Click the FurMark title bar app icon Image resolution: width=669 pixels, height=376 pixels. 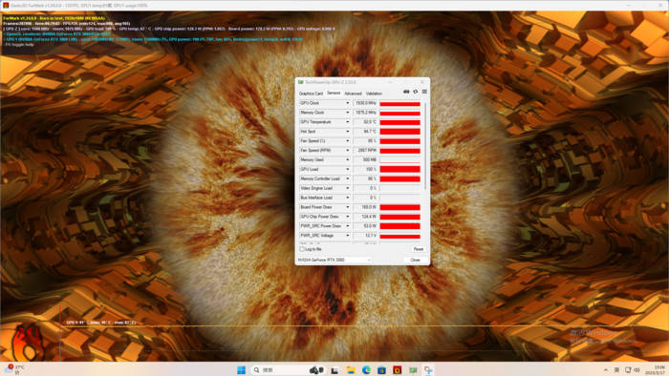click(x=6, y=5)
